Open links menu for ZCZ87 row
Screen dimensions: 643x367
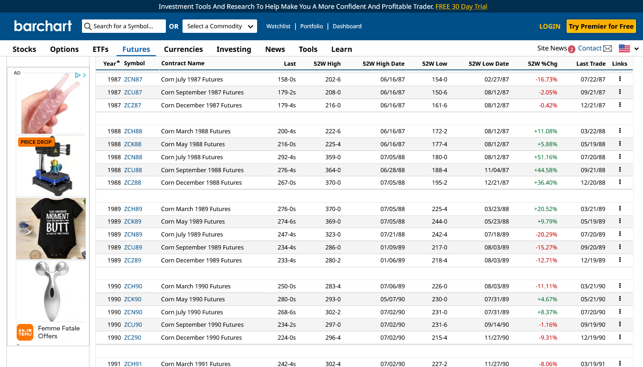tap(620, 105)
